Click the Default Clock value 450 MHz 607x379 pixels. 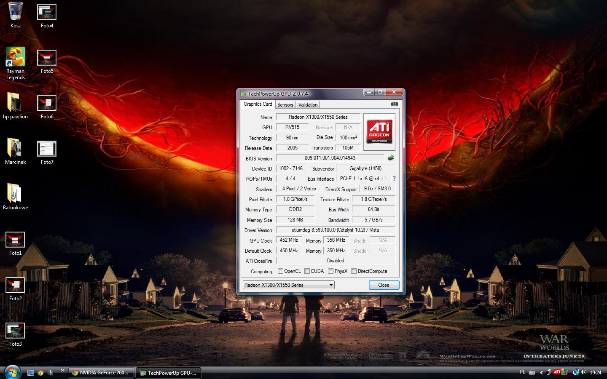pyautogui.click(x=289, y=251)
